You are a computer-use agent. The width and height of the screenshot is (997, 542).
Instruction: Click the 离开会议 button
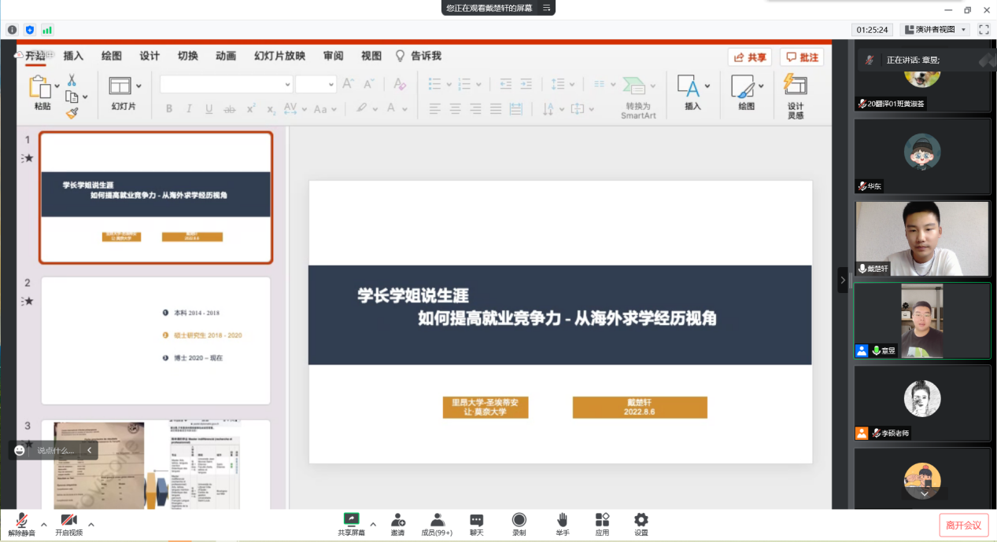pos(963,525)
